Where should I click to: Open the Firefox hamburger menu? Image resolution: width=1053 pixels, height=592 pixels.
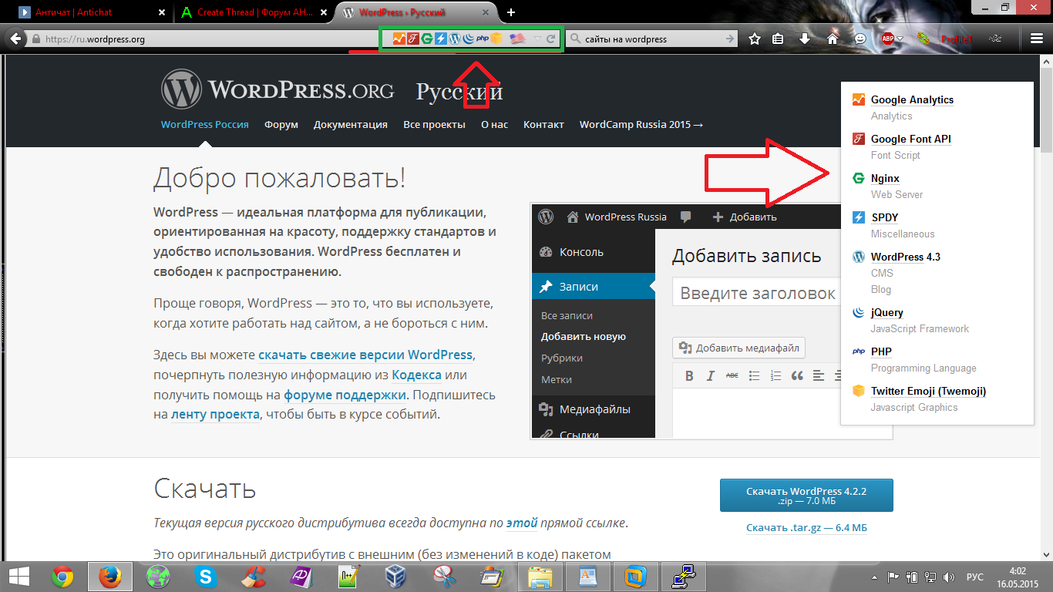tap(1037, 39)
